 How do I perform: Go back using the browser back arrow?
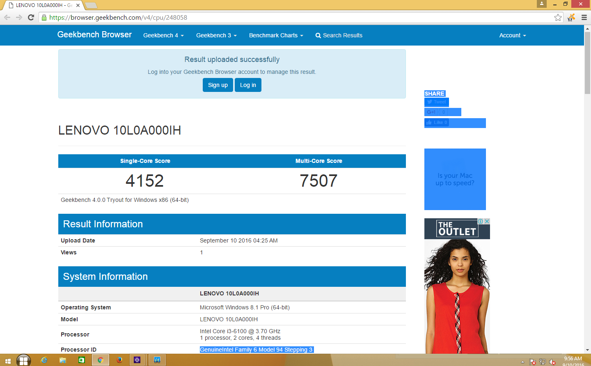click(7, 17)
